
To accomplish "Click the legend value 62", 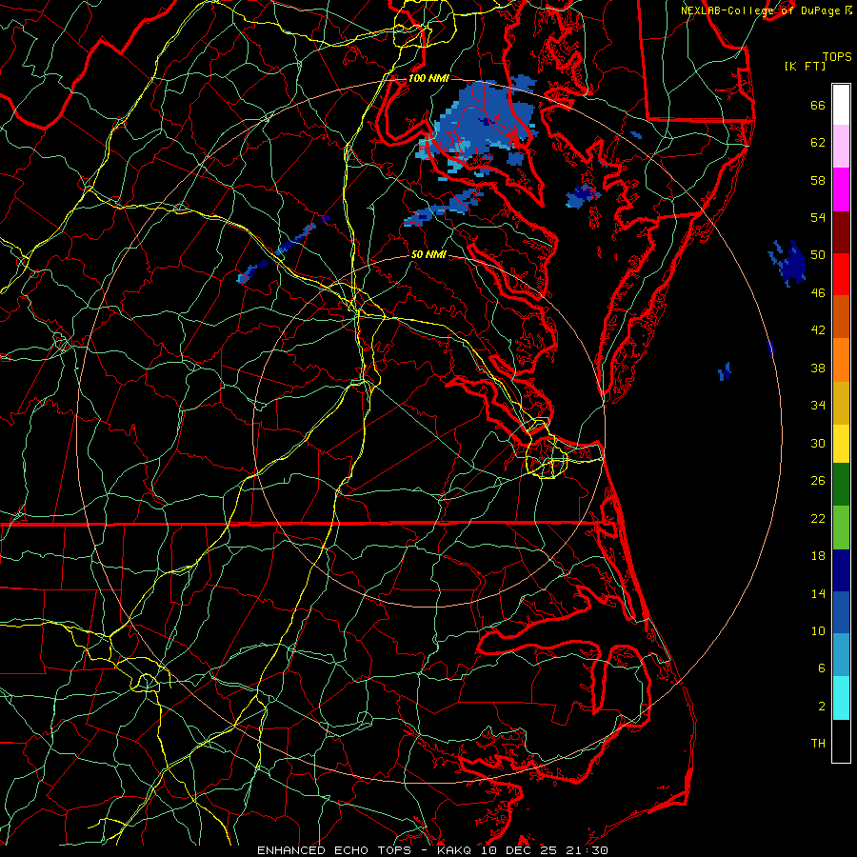I will [x=818, y=143].
